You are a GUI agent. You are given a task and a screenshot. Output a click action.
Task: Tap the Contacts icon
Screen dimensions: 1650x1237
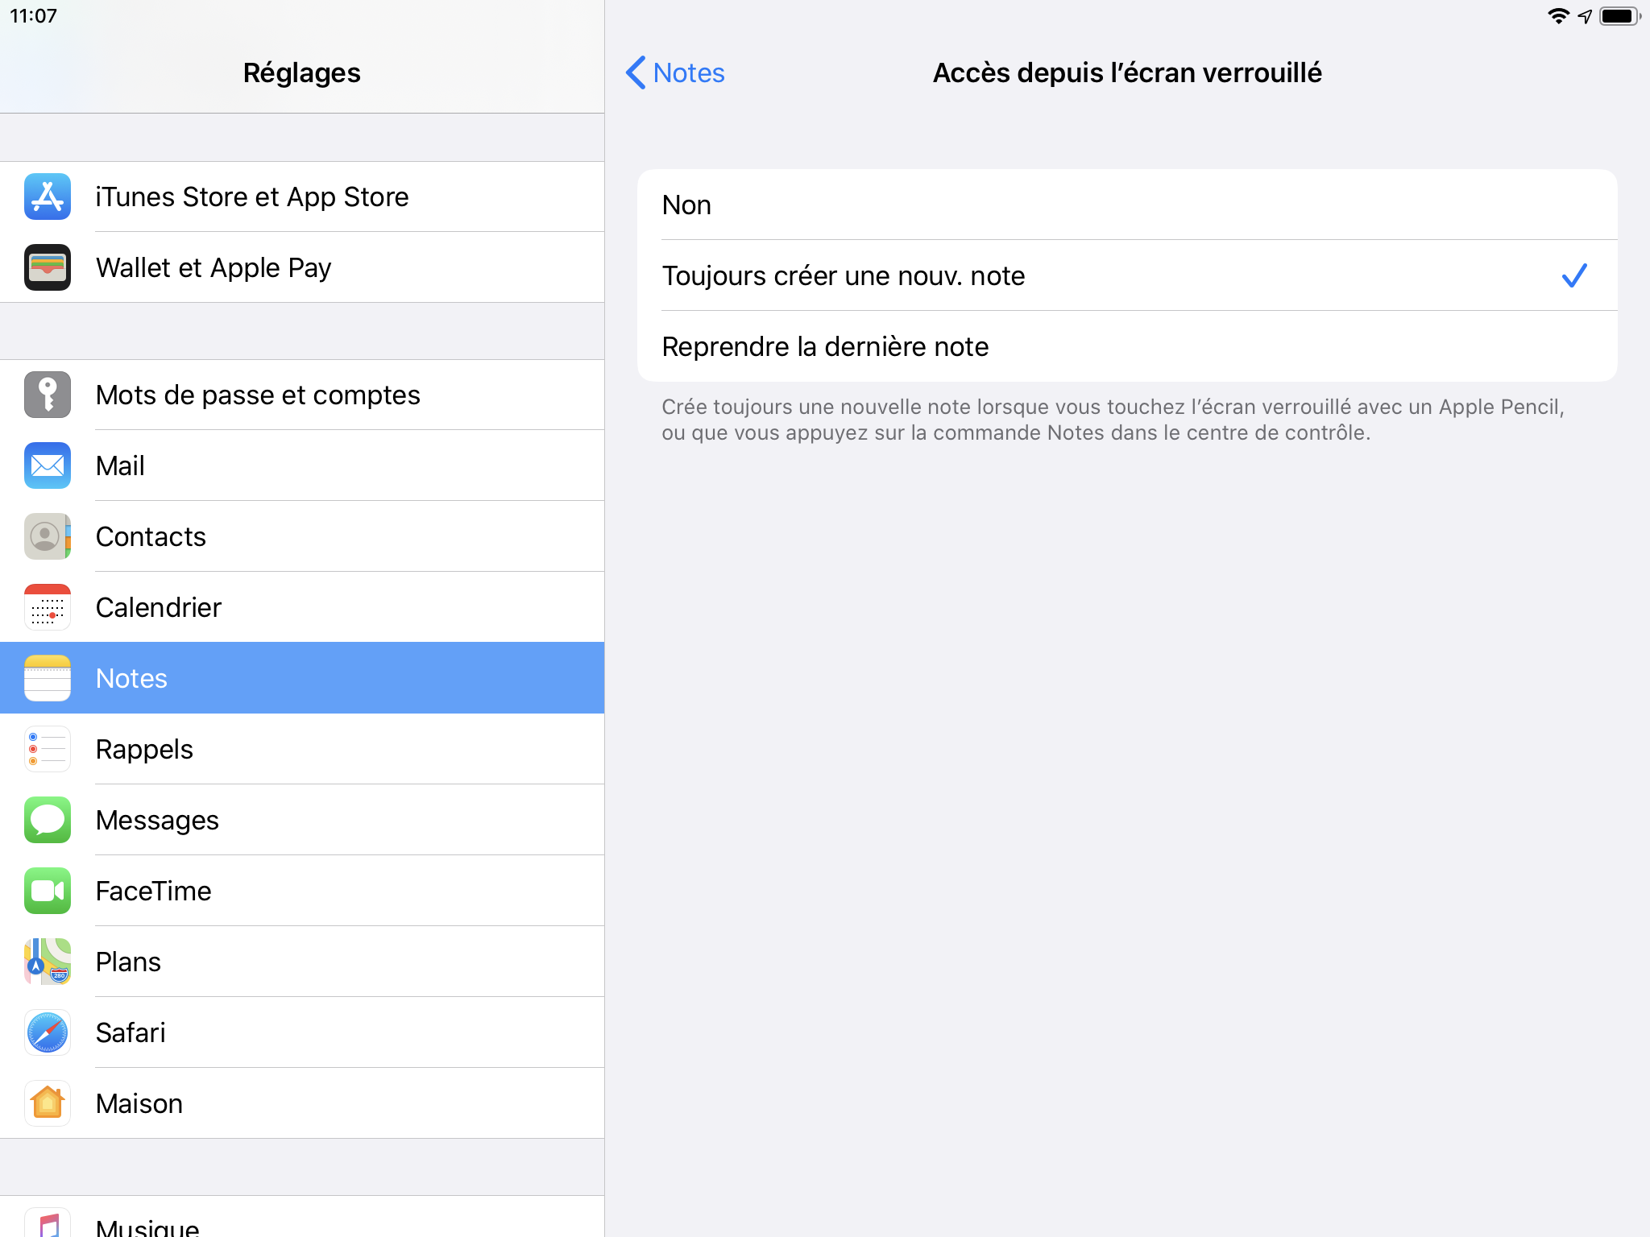[48, 536]
